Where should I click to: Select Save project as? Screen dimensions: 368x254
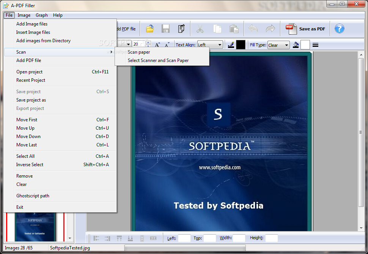[60, 100]
